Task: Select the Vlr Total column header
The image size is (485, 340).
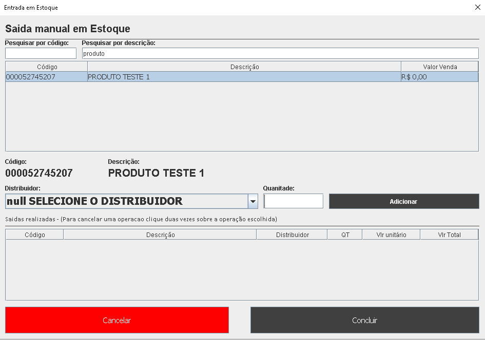Action: pos(449,235)
